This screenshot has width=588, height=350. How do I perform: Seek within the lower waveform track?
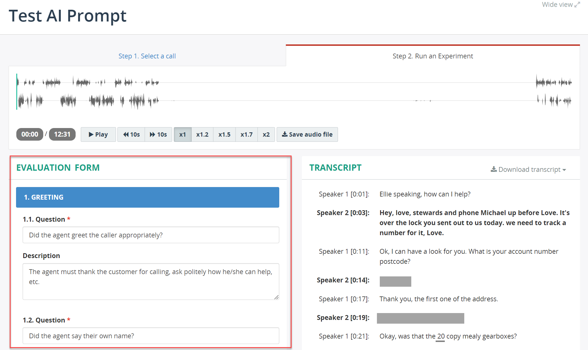294,101
